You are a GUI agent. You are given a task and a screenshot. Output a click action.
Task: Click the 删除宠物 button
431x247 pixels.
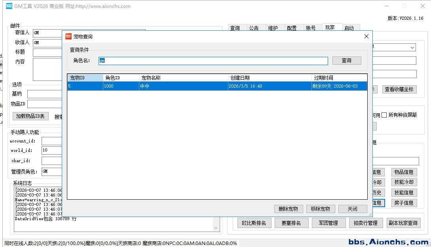[288, 209]
